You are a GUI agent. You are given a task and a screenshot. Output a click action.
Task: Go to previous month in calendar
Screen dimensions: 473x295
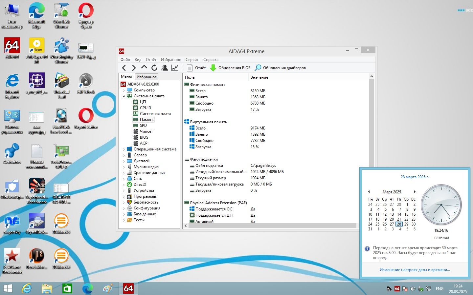pyautogui.click(x=369, y=192)
